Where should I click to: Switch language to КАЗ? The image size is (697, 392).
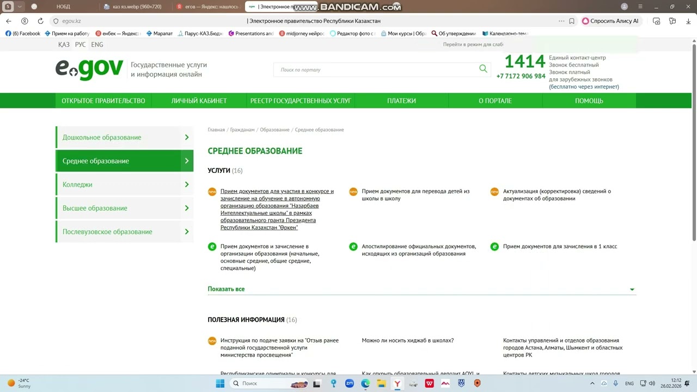64,45
